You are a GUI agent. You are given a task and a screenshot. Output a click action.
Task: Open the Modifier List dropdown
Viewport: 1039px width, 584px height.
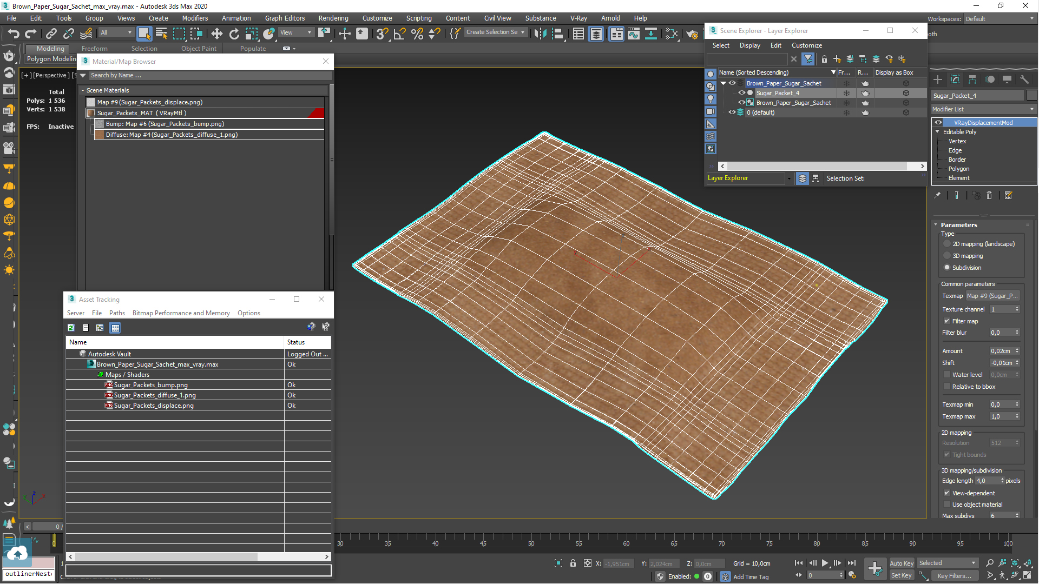click(x=982, y=109)
